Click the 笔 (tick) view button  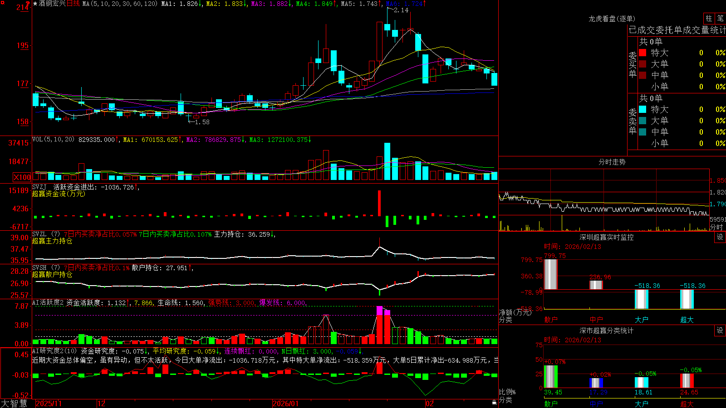point(720,19)
